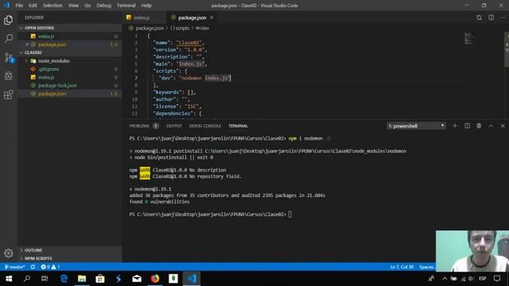The width and height of the screenshot is (509, 286).
Task: Open the Selection menu
Action: click(x=52, y=6)
